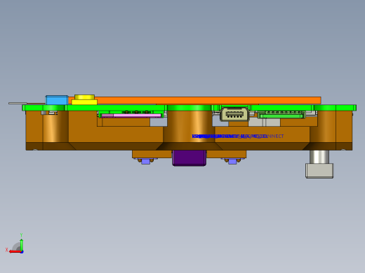Click the green Y axis of the triad

[x=22, y=244]
